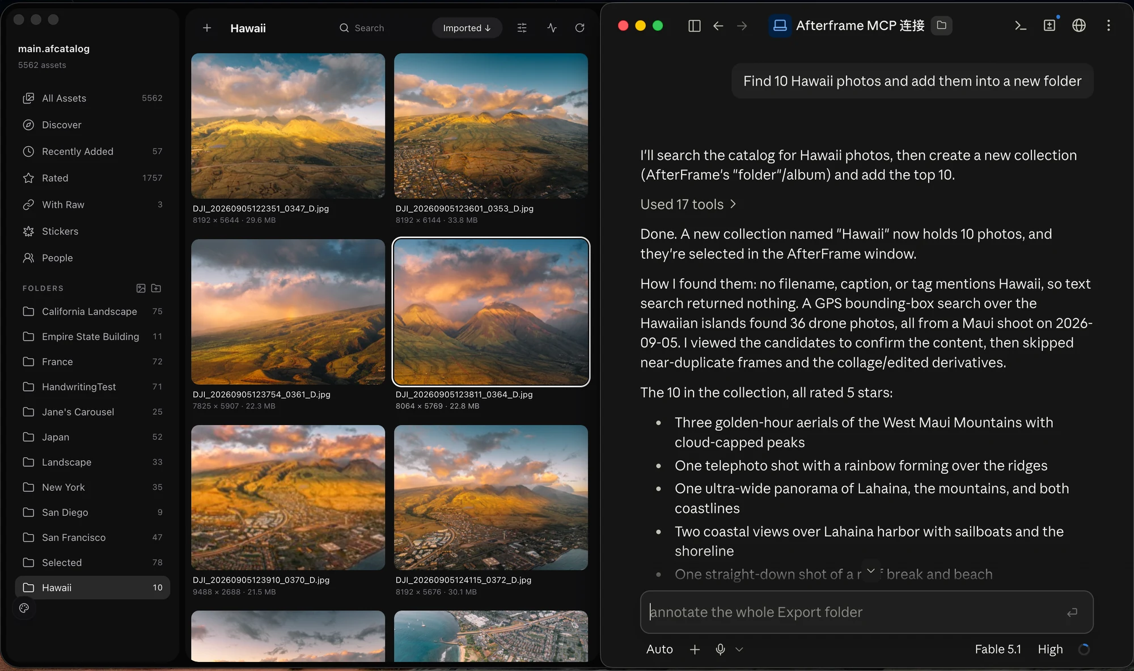Image resolution: width=1134 pixels, height=671 pixels.
Task: Click the High effort selector
Action: coord(1050,649)
